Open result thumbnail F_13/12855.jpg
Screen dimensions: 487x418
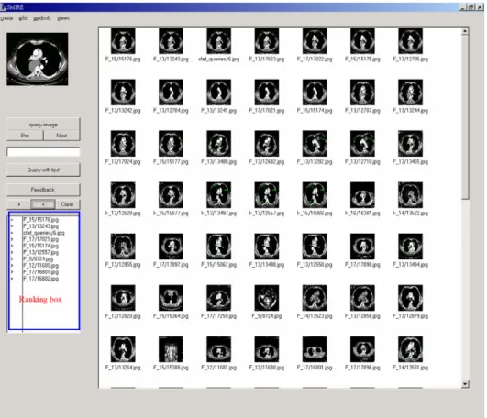pyautogui.click(x=123, y=247)
